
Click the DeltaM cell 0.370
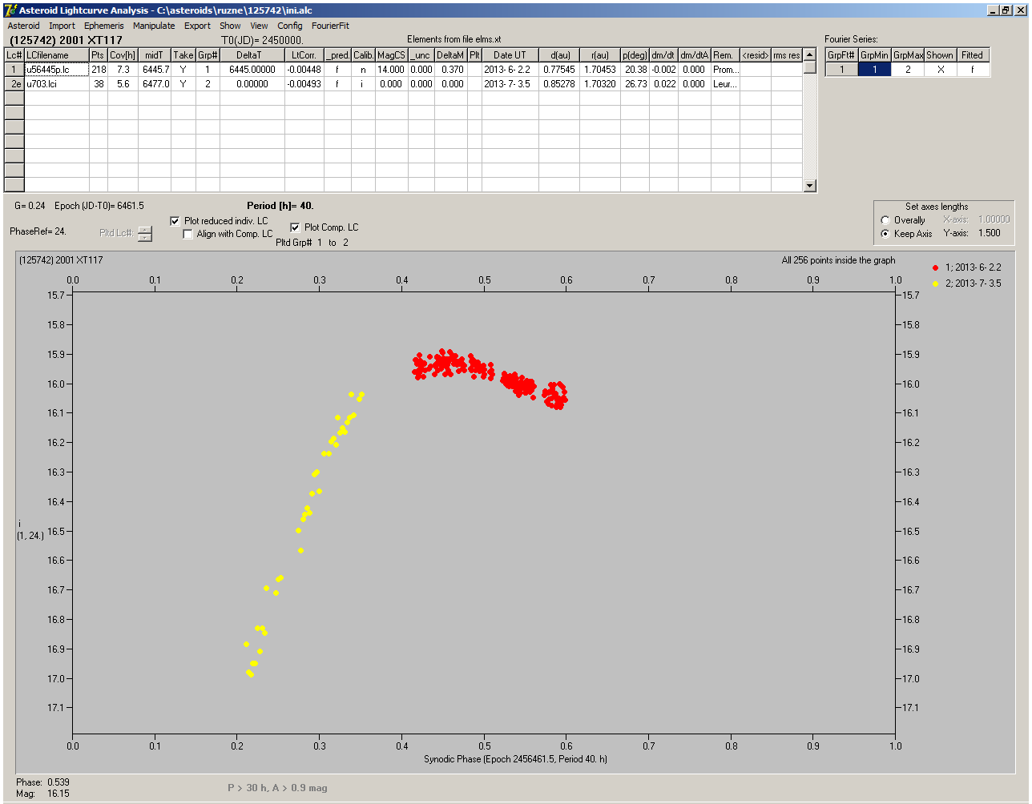(452, 70)
